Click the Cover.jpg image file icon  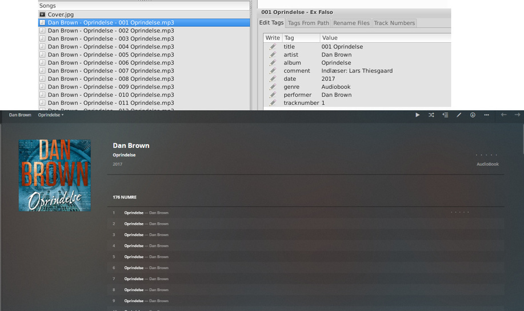pyautogui.click(x=42, y=14)
